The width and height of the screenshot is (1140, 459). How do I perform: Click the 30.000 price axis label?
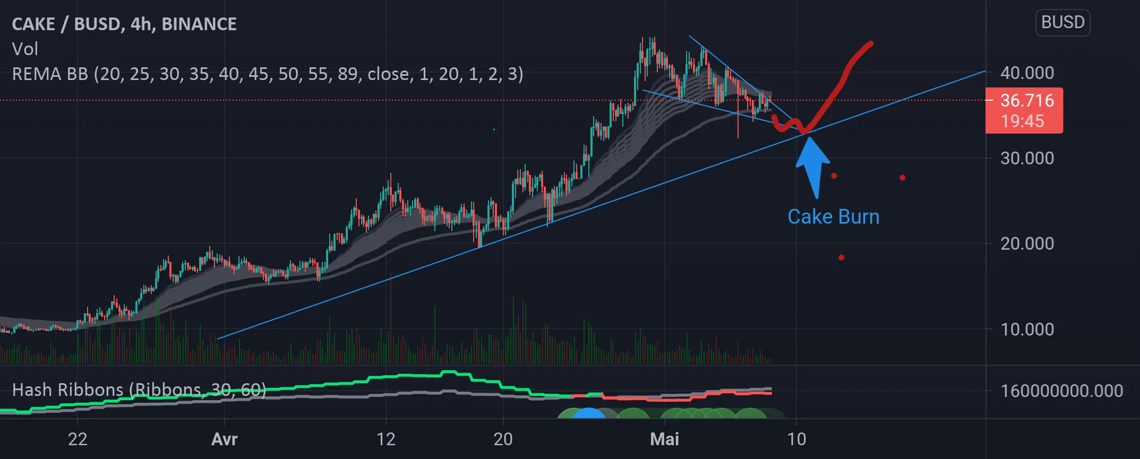[1027, 158]
